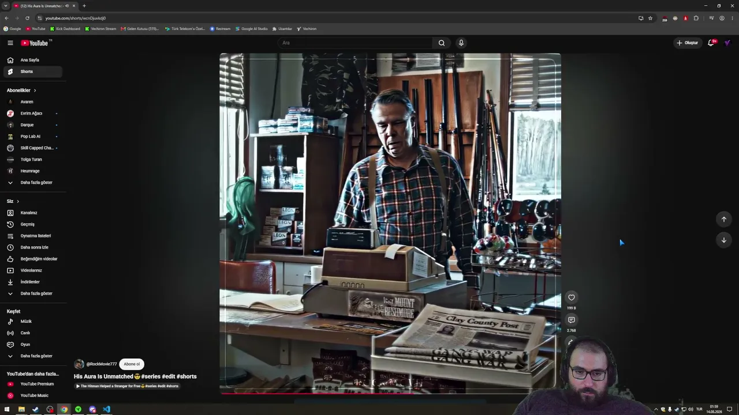
Task: Click the address bar URL
Action: pos(76,18)
